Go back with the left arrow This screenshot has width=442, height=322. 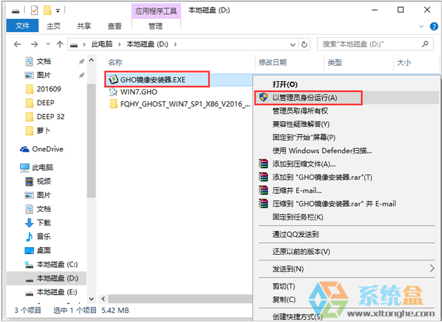pos(17,44)
